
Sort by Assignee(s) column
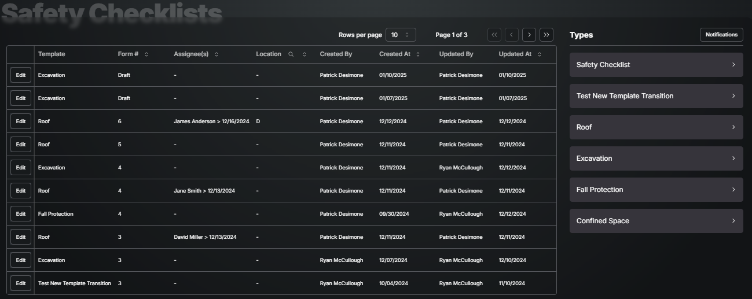pos(217,54)
